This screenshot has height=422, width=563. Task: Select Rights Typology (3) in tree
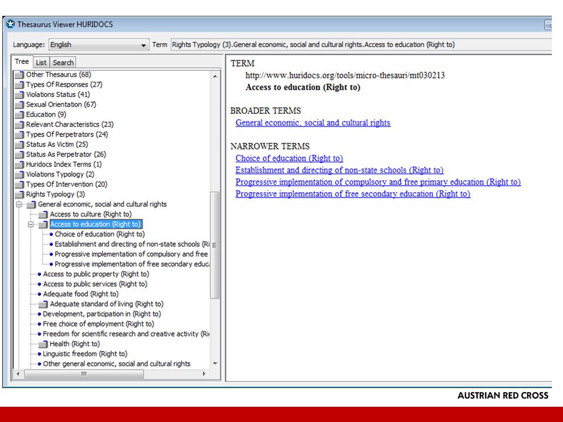(55, 195)
